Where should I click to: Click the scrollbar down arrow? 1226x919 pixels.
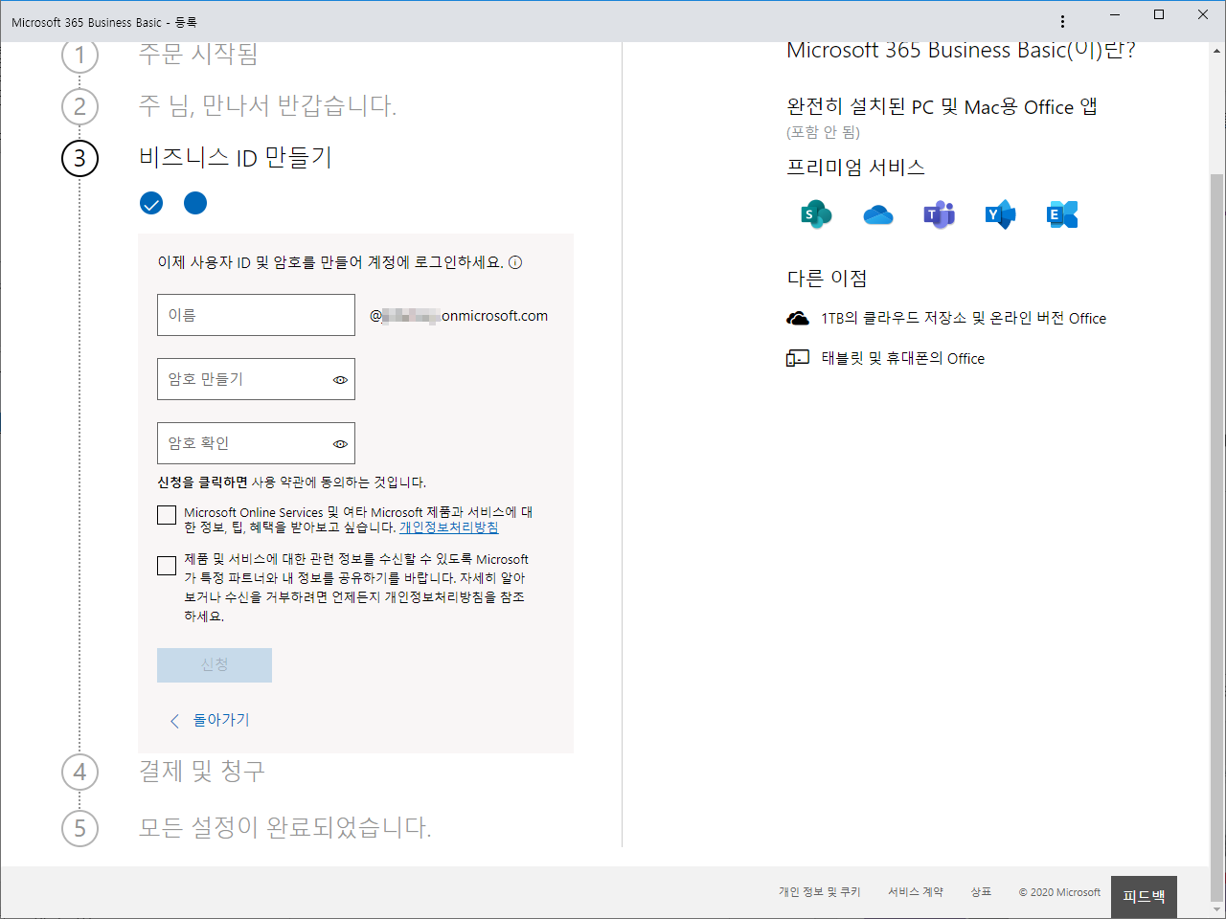coord(1217,910)
